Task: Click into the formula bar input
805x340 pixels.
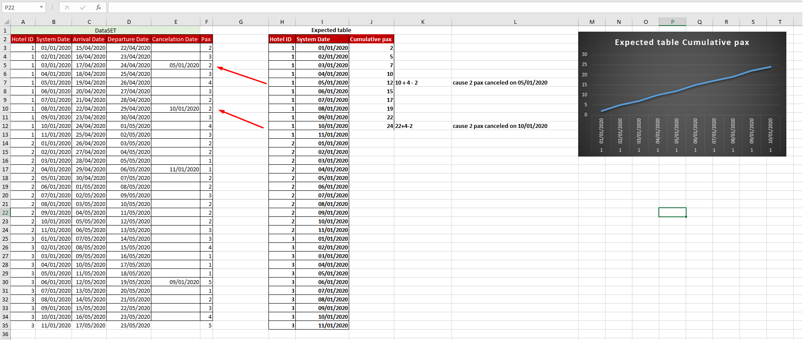Action: point(455,7)
